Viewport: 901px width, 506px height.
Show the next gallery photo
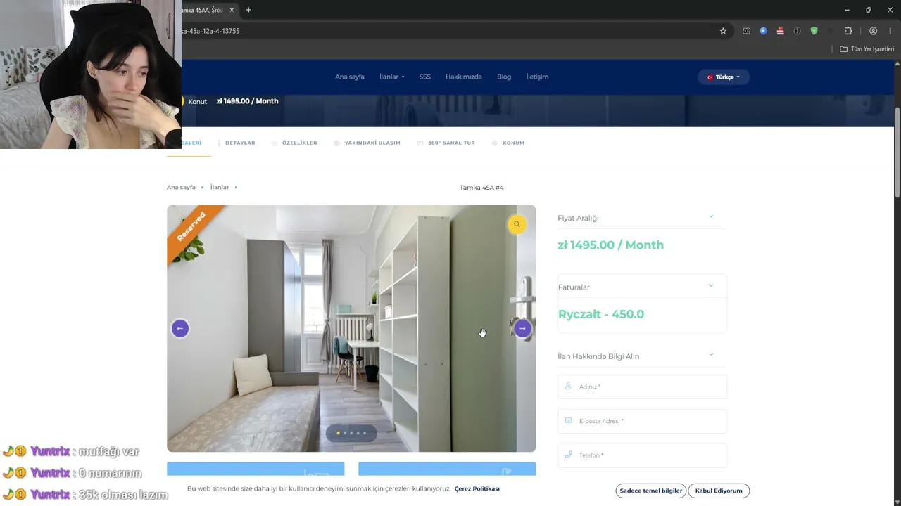click(x=522, y=328)
